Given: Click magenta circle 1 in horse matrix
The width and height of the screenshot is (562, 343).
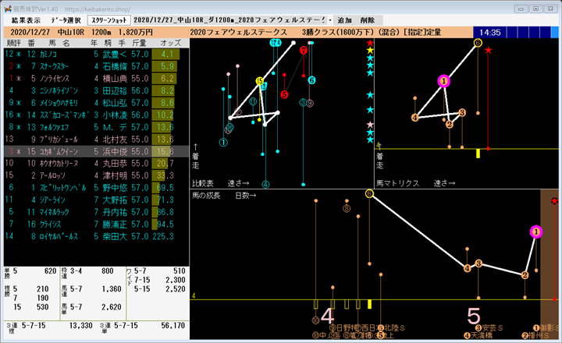Looking at the screenshot, I should pyautogui.click(x=443, y=81).
